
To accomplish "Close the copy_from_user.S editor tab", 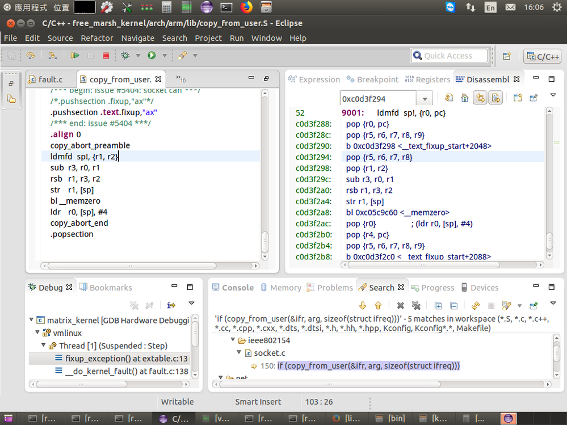I will [158, 79].
